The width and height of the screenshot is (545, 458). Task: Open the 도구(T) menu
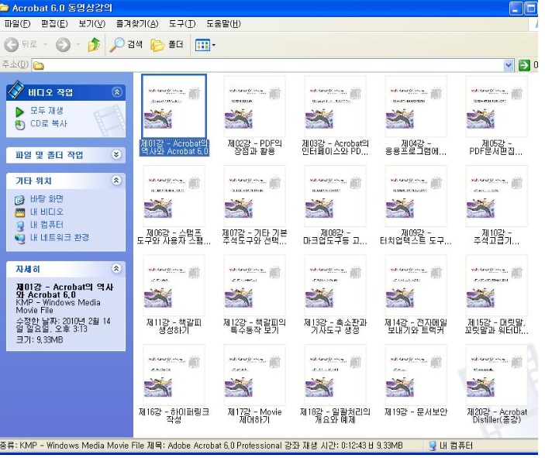(x=182, y=23)
